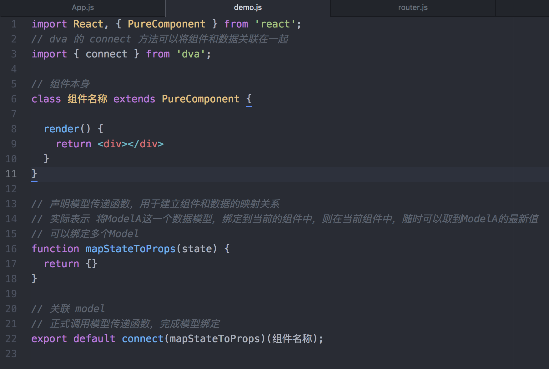Viewport: 549px width, 369px height.
Task: Click the connect import on line 3
Action: tap(106, 54)
